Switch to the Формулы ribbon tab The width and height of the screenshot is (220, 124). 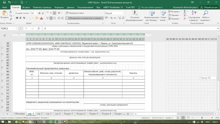pyautogui.click(x=59, y=7)
